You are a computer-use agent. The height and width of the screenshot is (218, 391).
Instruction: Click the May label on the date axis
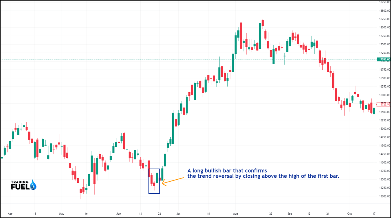pos(62,214)
